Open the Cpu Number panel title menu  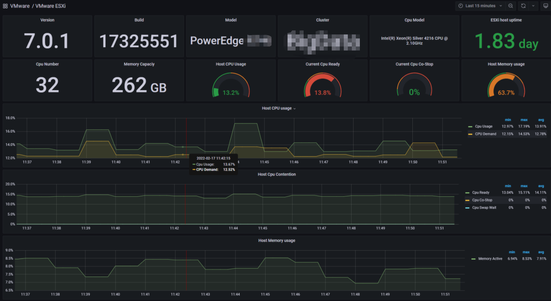(47, 64)
